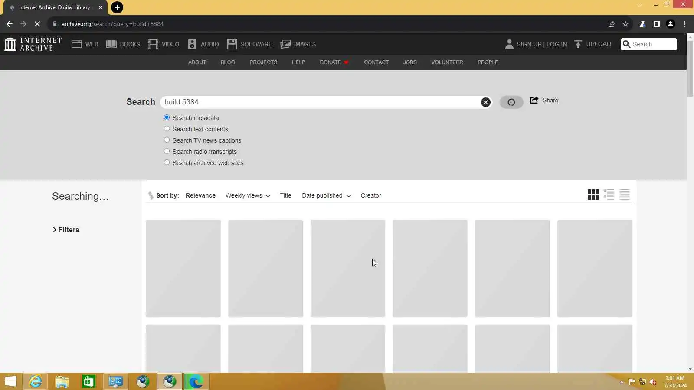Image resolution: width=694 pixels, height=390 pixels.
Task: Click the Upload arrow icon
Action: [x=578, y=44]
